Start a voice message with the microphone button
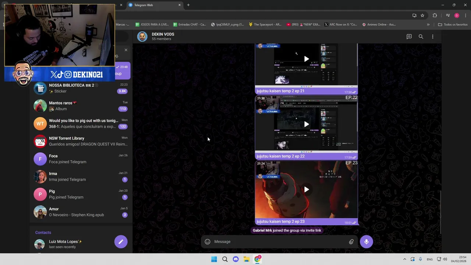 pos(366,241)
